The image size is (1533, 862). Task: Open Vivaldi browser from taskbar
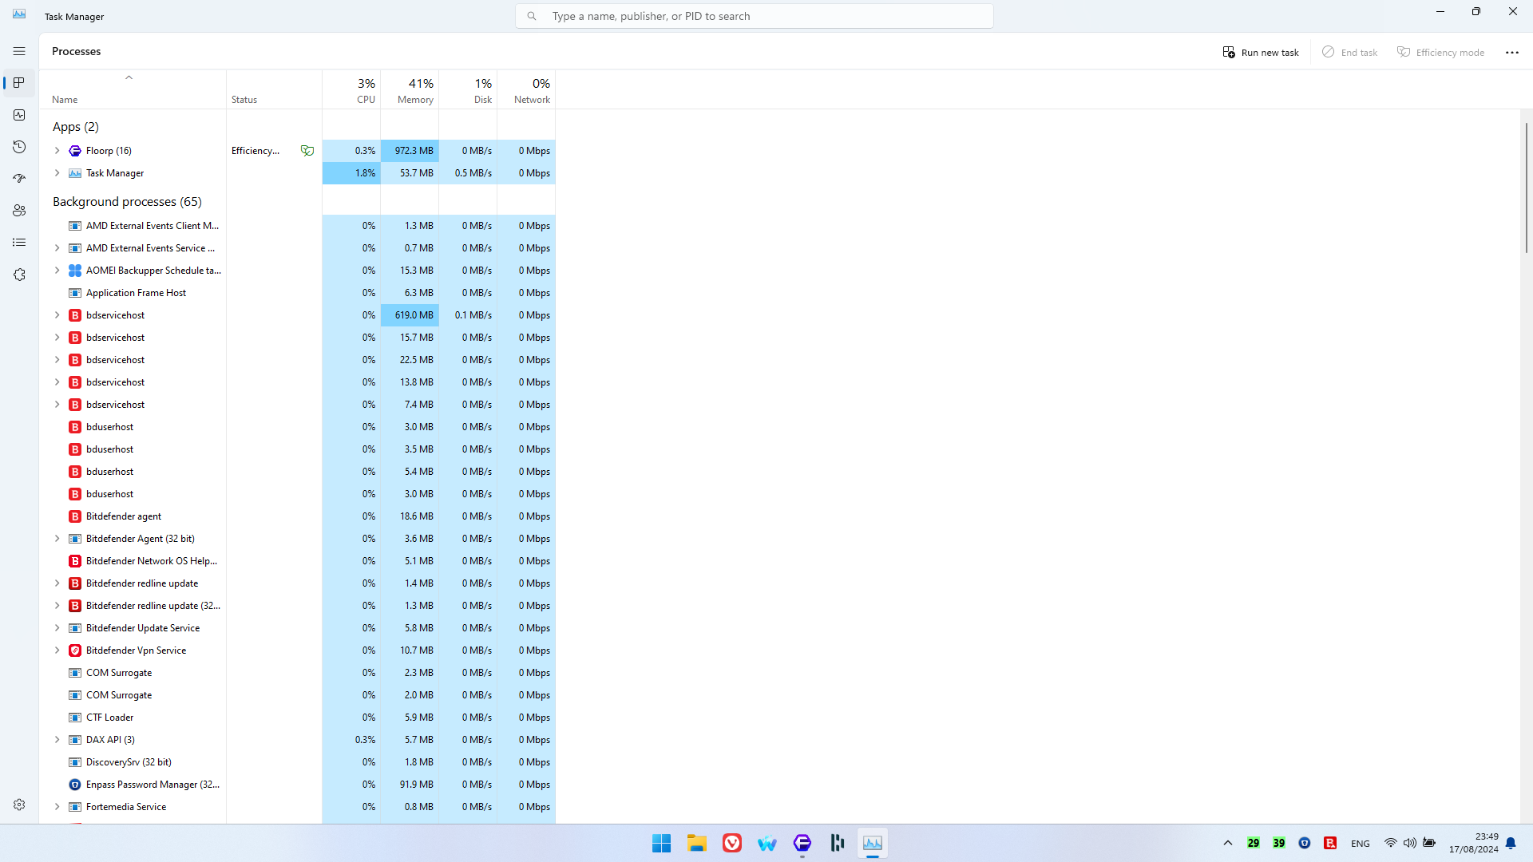pos(732,844)
